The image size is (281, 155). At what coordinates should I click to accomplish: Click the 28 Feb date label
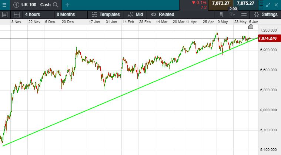(x=145, y=22)
